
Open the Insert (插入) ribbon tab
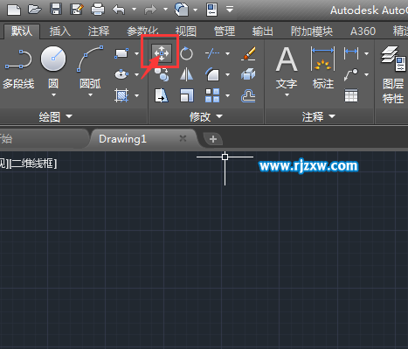(60, 31)
